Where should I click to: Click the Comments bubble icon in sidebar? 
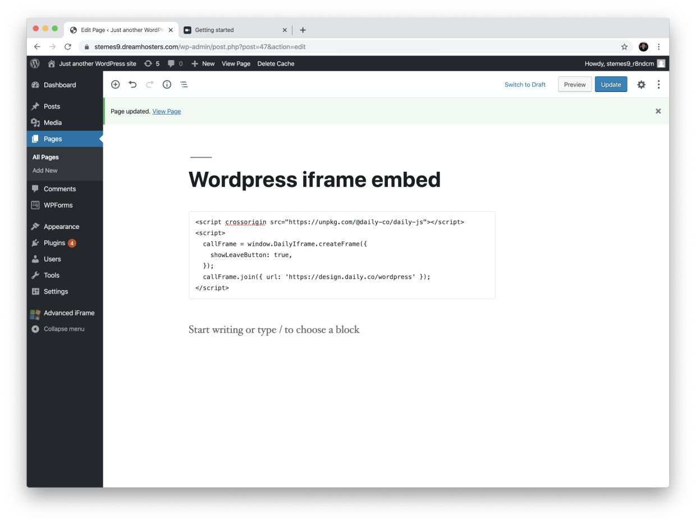(35, 189)
